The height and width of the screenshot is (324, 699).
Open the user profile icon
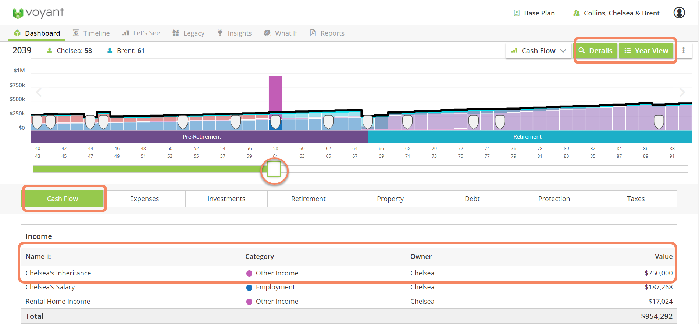coord(679,13)
